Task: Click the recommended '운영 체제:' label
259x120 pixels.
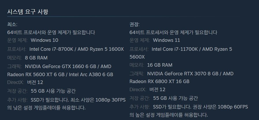Action: pos(140,40)
